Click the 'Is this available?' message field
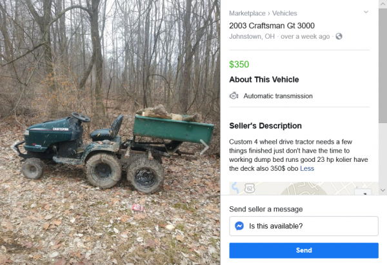This screenshot has height=265, width=387. tap(303, 226)
